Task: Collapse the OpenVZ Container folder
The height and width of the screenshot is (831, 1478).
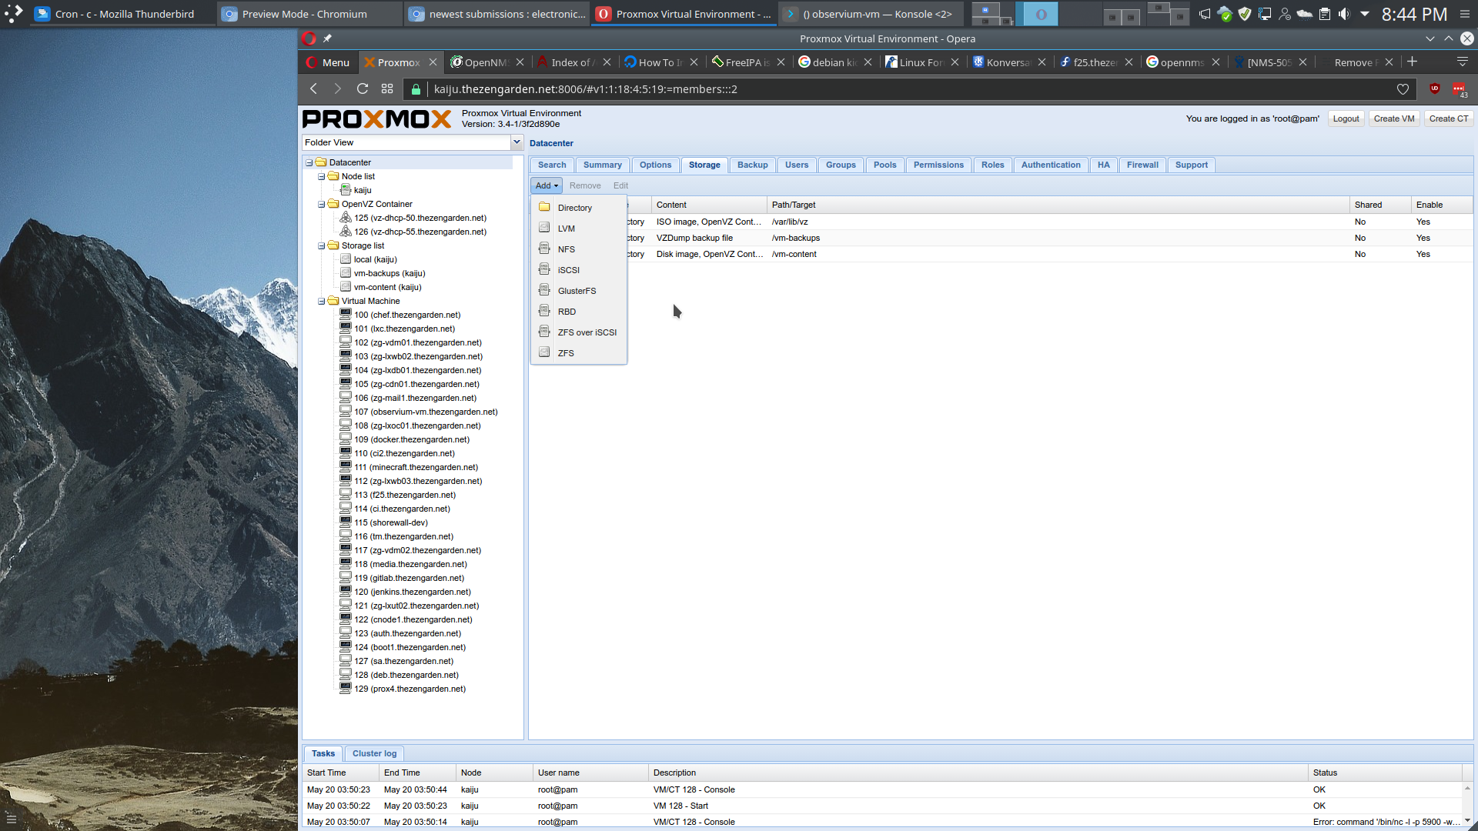Action: (322, 204)
